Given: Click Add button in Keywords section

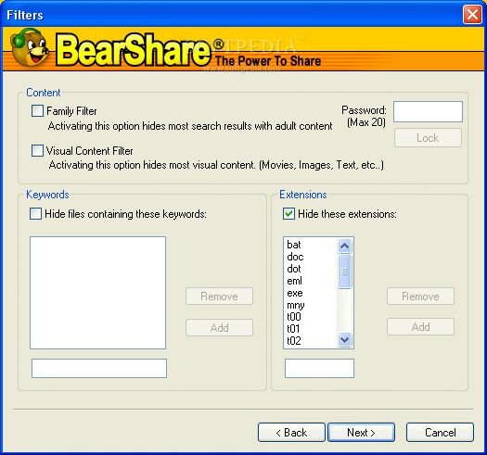Looking at the screenshot, I should coord(219,327).
